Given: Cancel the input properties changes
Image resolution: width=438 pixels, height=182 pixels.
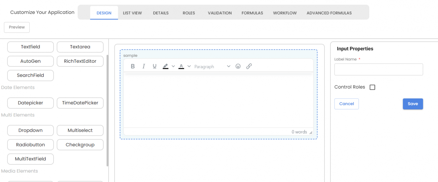Looking at the screenshot, I should (346, 104).
